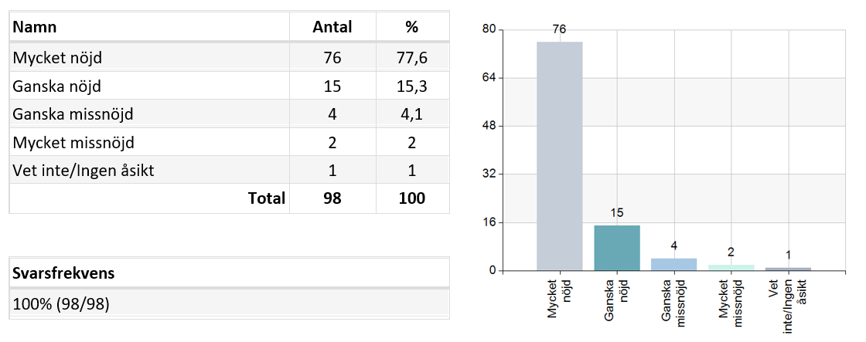Click the 76 value label above the bar
Viewport: 866px width, 342px height.
[560, 30]
